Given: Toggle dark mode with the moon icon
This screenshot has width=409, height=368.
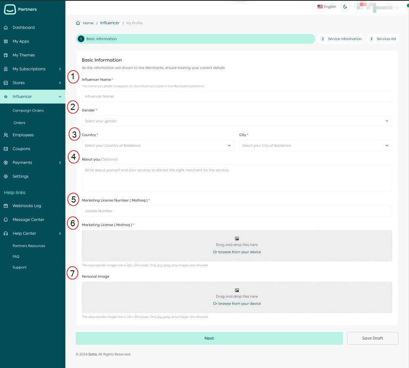Looking at the screenshot, I should 345,7.
